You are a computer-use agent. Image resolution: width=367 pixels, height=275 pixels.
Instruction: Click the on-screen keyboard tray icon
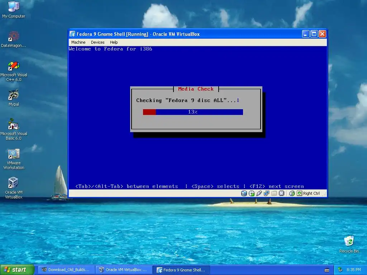point(327,270)
